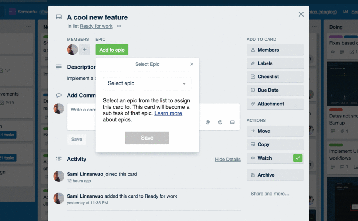358x221 pixels.
Task: Open the Attachment option in sidebar
Action: (275, 104)
